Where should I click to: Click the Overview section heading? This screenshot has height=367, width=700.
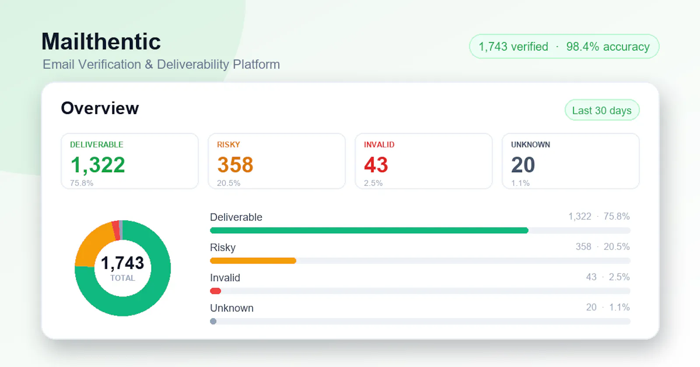(x=100, y=108)
